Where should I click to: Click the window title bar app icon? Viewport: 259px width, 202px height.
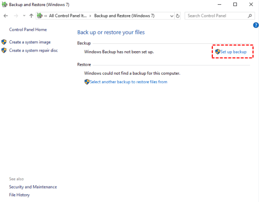[x=4, y=4]
